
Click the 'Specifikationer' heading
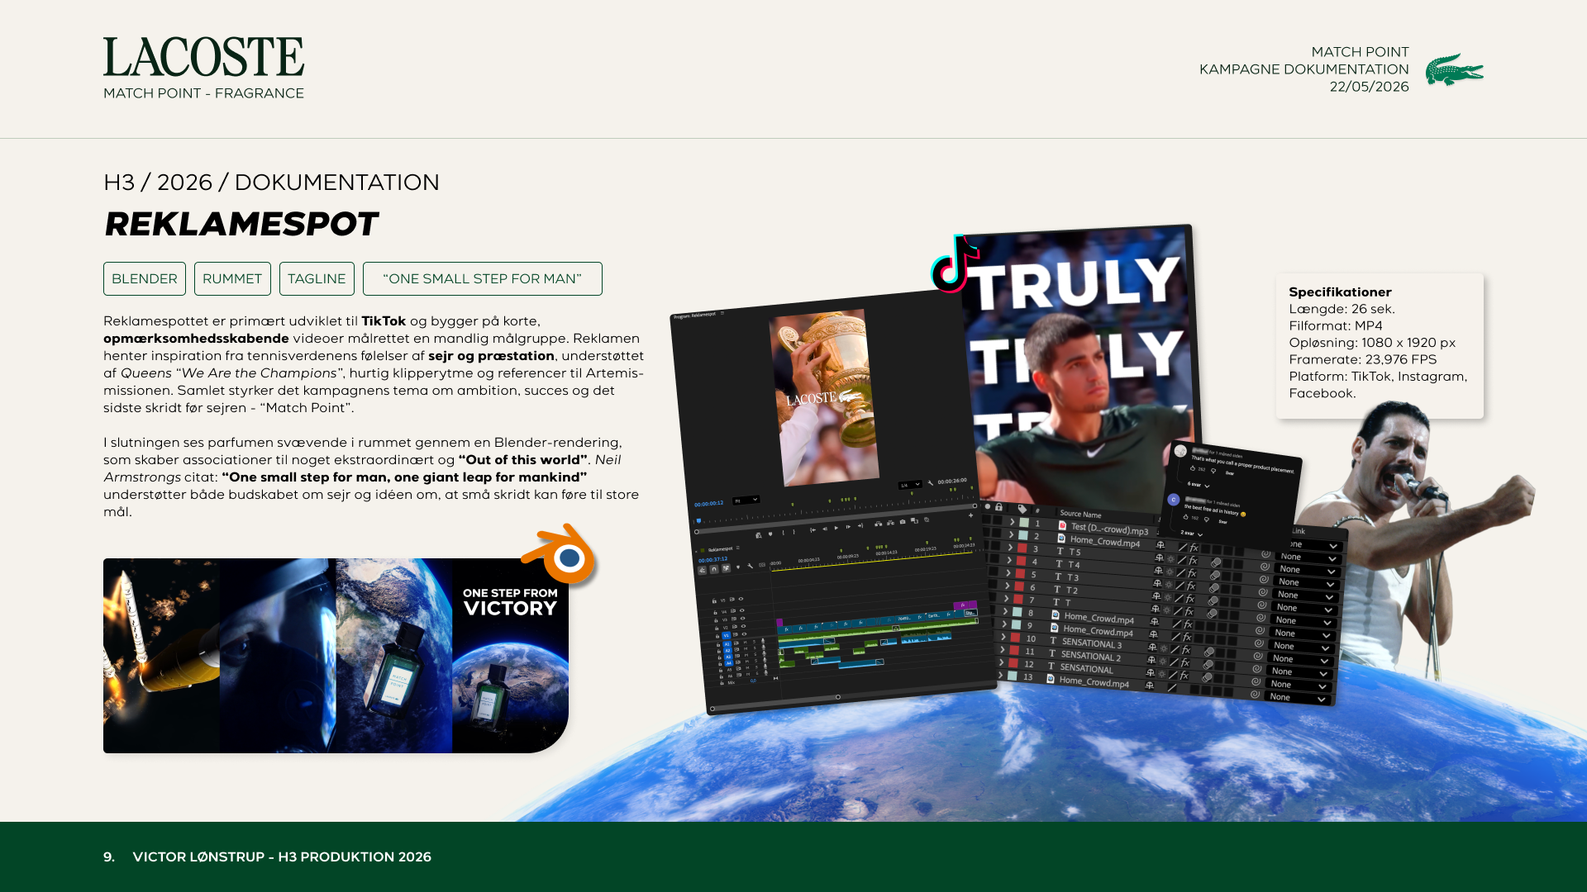[x=1340, y=292]
